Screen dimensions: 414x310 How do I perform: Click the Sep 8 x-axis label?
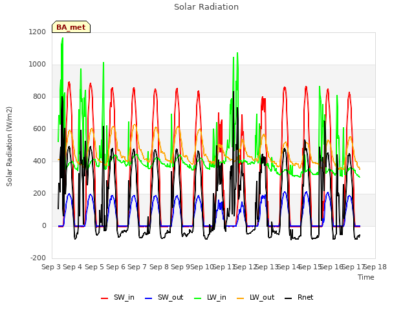[x=159, y=267]
